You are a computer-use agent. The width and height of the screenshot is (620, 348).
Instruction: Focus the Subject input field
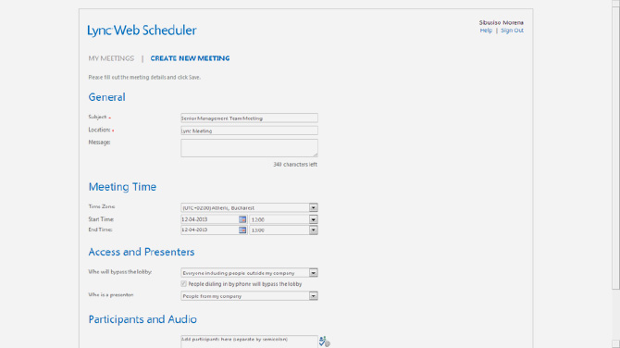249,118
